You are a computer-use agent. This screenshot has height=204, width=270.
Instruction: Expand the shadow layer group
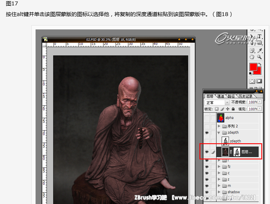[x=219, y=192]
